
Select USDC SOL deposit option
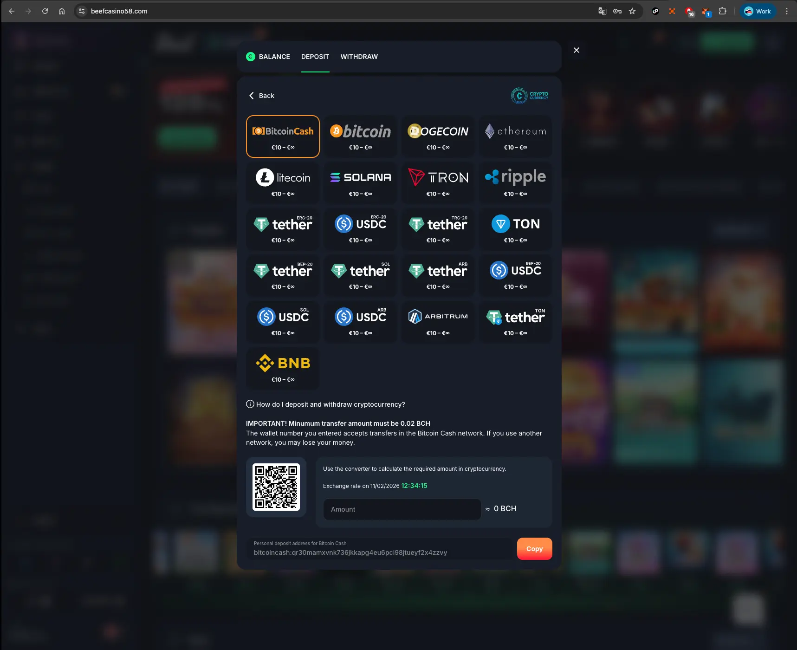click(283, 322)
